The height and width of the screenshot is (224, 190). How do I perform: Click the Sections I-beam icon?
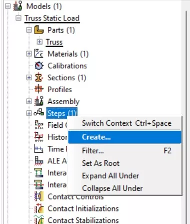(39, 77)
